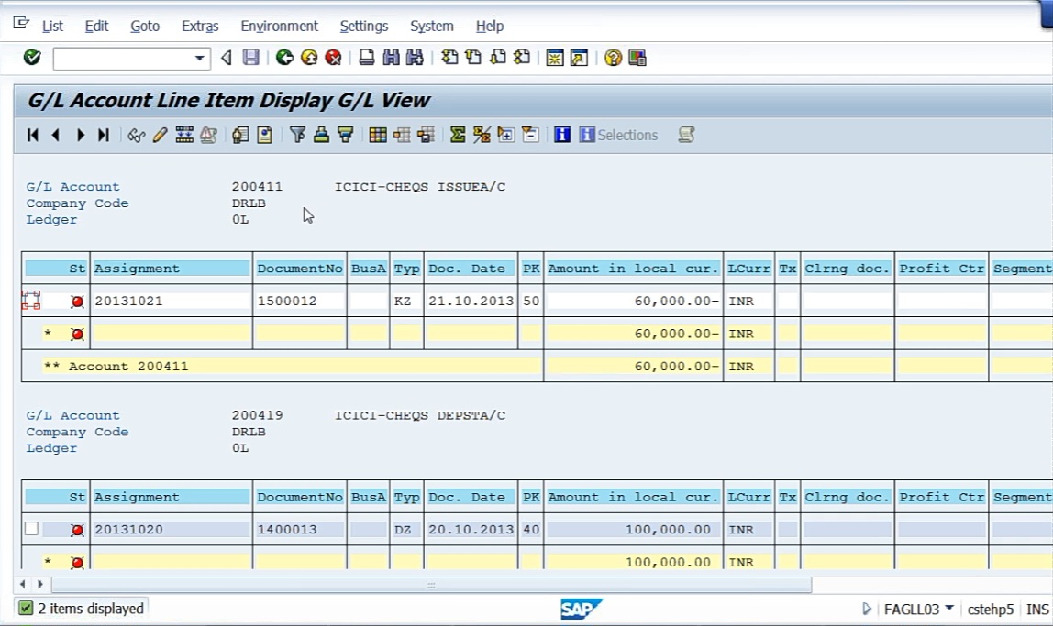Viewport: 1053px width, 626px height.
Task: Open the Settings menu
Action: [364, 27]
